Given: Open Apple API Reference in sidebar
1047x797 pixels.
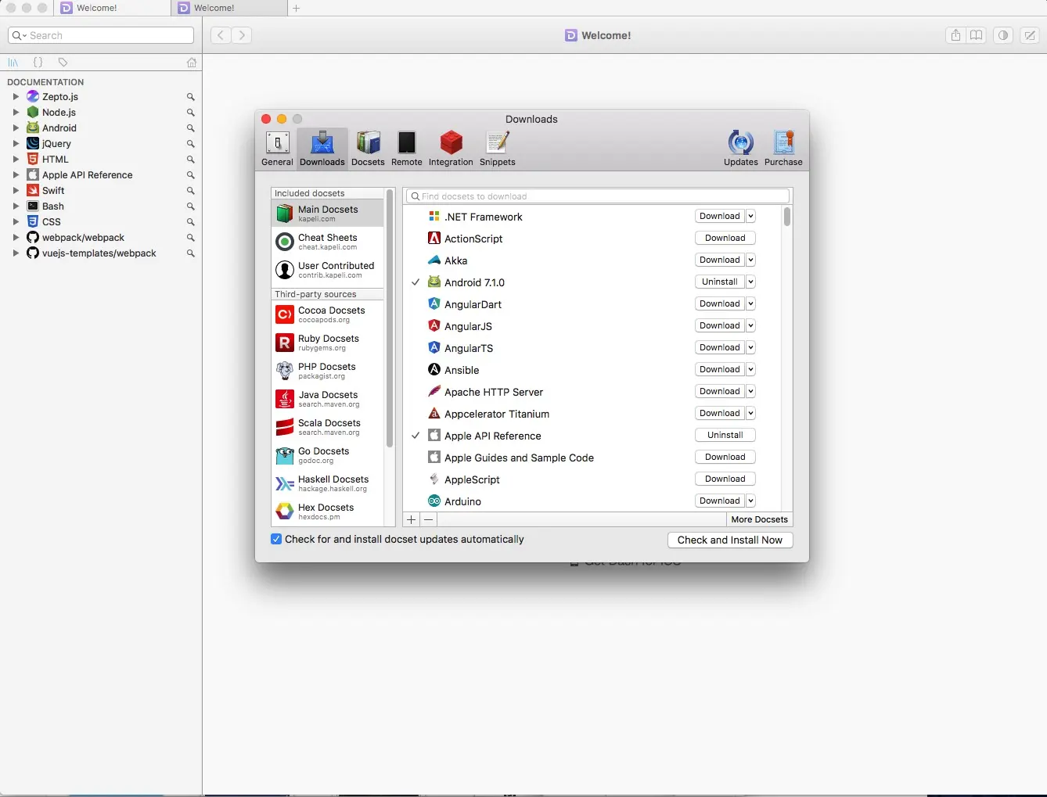Looking at the screenshot, I should [x=87, y=175].
